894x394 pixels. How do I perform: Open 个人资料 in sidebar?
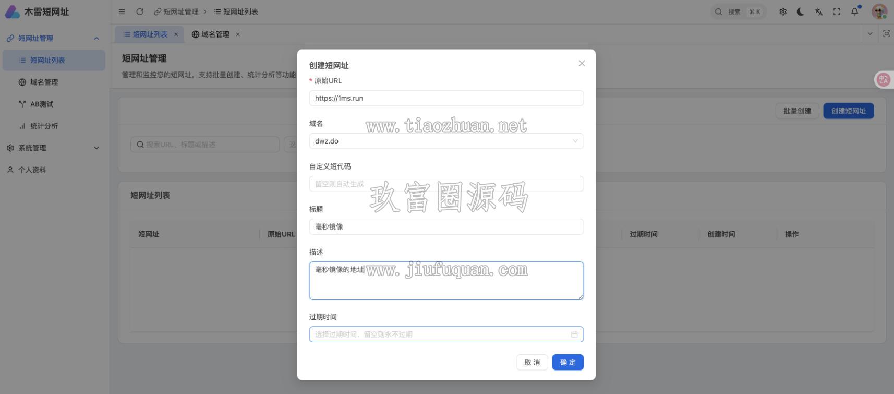click(53, 170)
